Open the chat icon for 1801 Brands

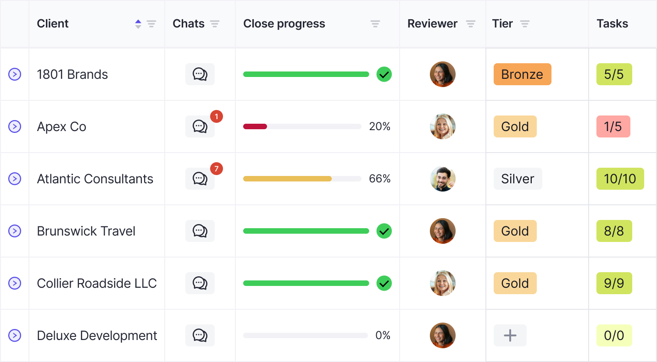pyautogui.click(x=200, y=74)
